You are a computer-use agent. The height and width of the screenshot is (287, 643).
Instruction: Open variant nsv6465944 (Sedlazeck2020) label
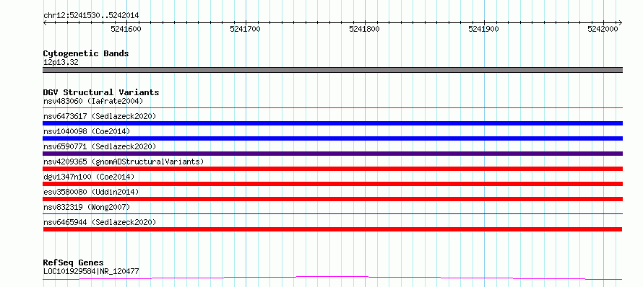click(x=100, y=222)
